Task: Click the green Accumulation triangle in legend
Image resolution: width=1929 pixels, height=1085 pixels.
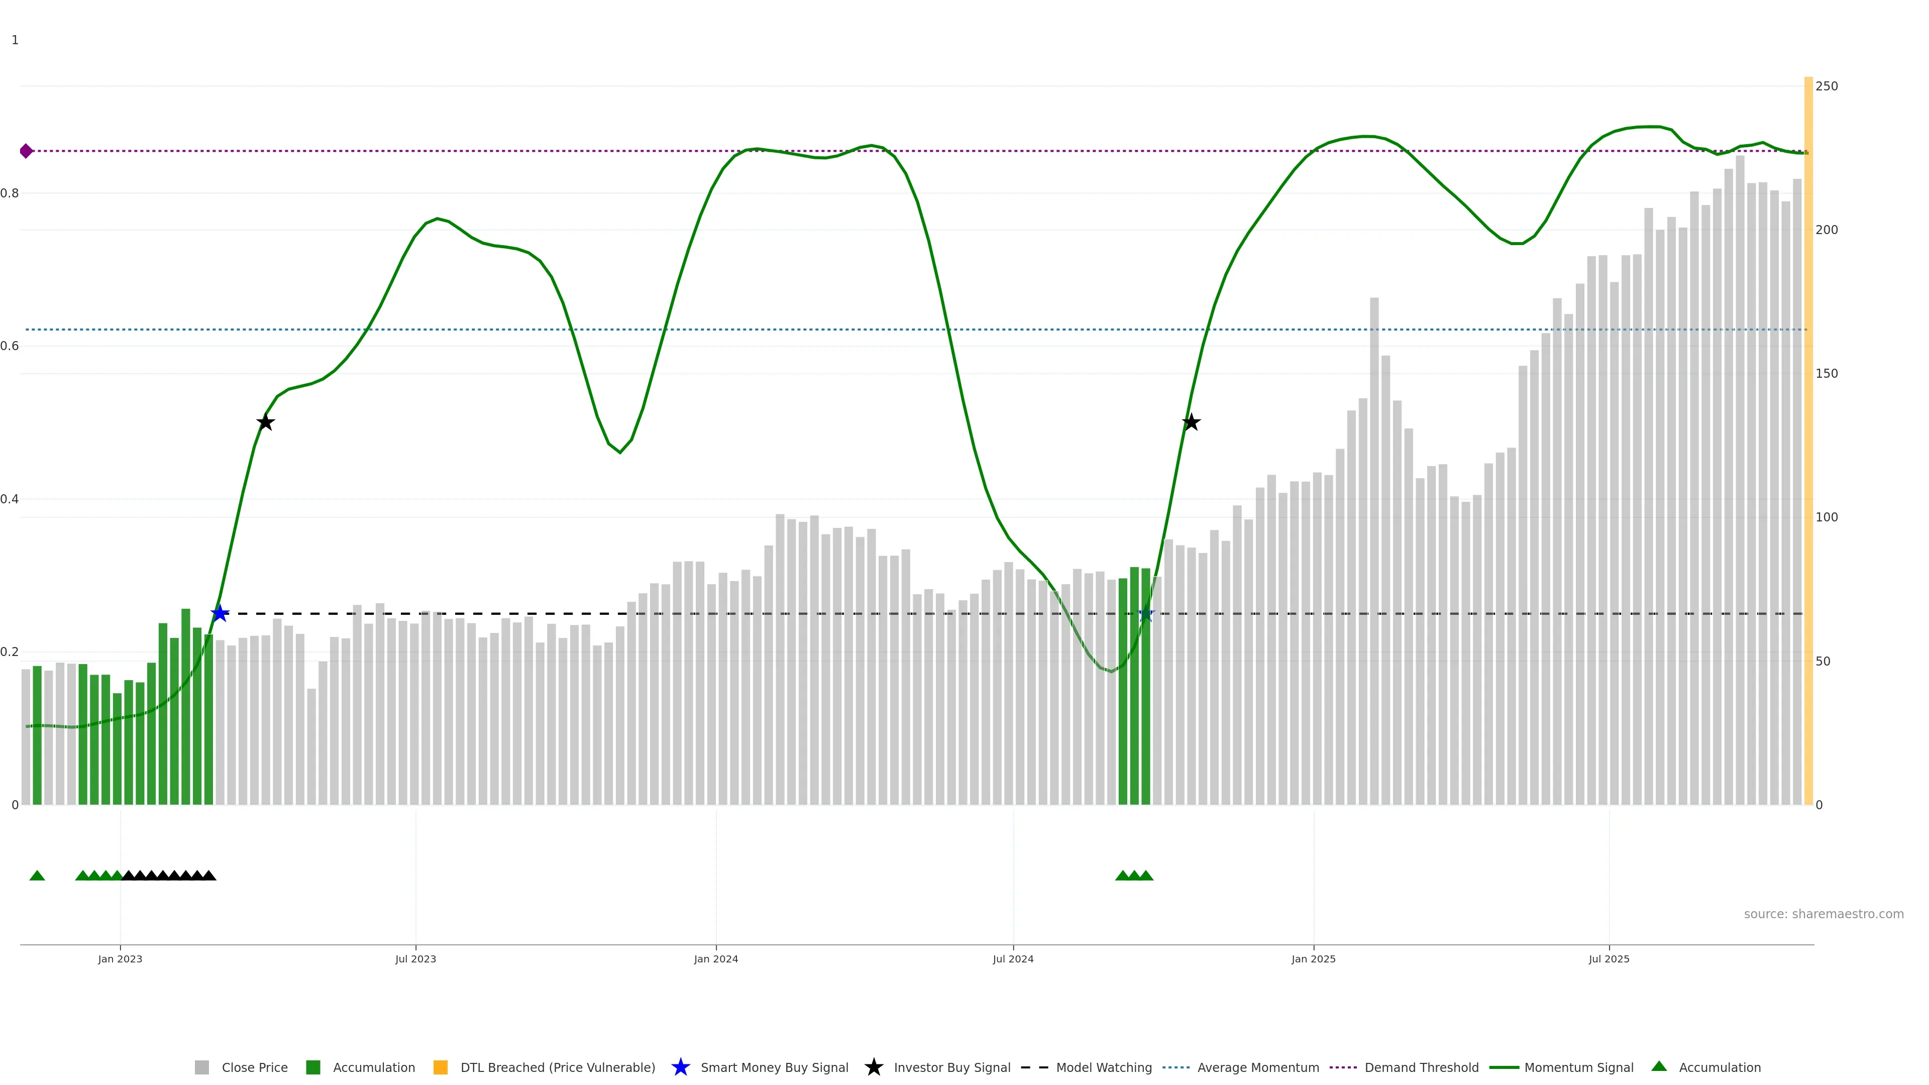Action: 1659,1066
